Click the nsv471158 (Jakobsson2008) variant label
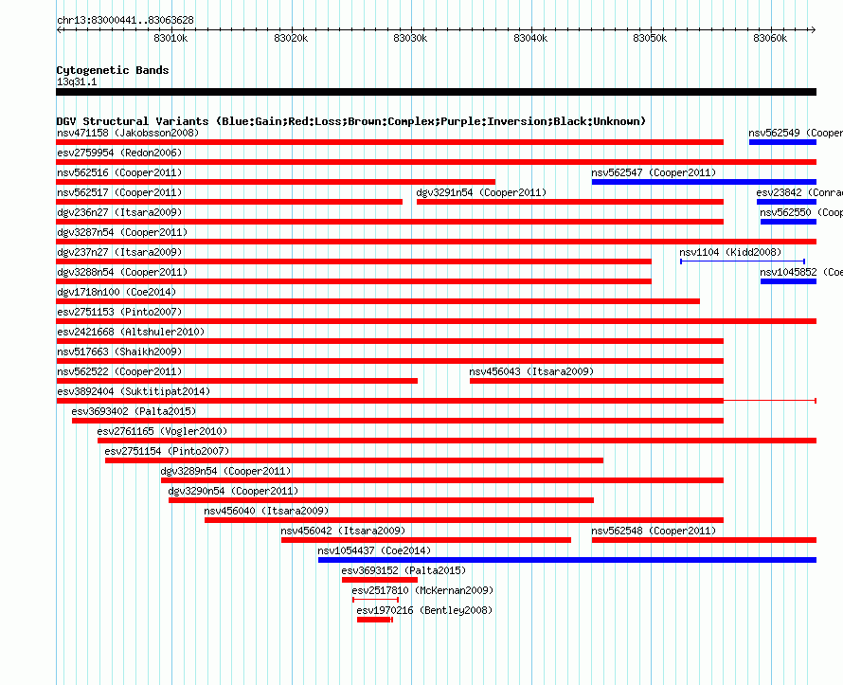The width and height of the screenshot is (843, 685). (x=128, y=133)
